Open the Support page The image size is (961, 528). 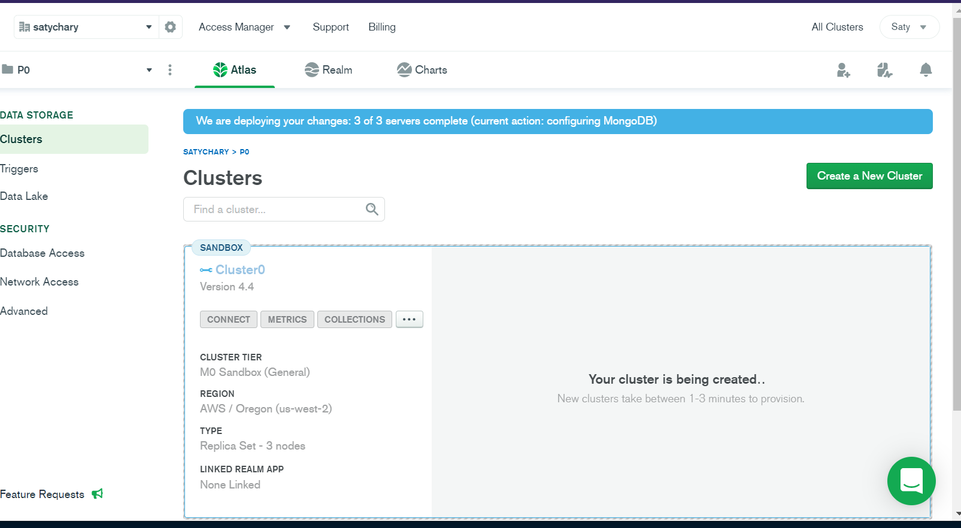[331, 27]
